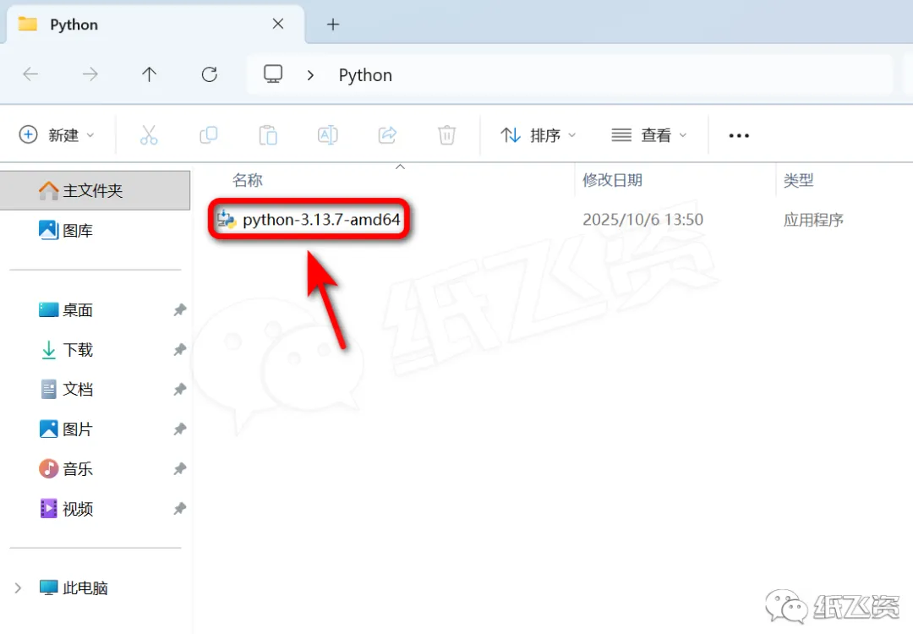
Task: Click the This PC monitor icon in address bar
Action: click(x=273, y=74)
